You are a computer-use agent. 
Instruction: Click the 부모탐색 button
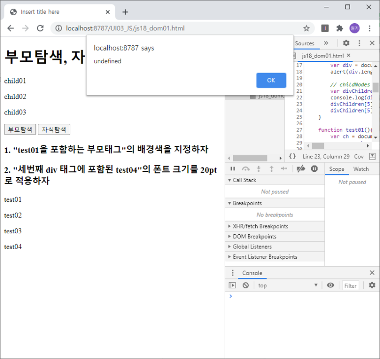click(x=20, y=130)
